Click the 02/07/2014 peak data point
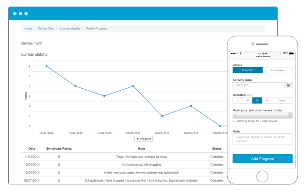Image resolution: width=307 pixels, height=191 pixels. pos(133,86)
